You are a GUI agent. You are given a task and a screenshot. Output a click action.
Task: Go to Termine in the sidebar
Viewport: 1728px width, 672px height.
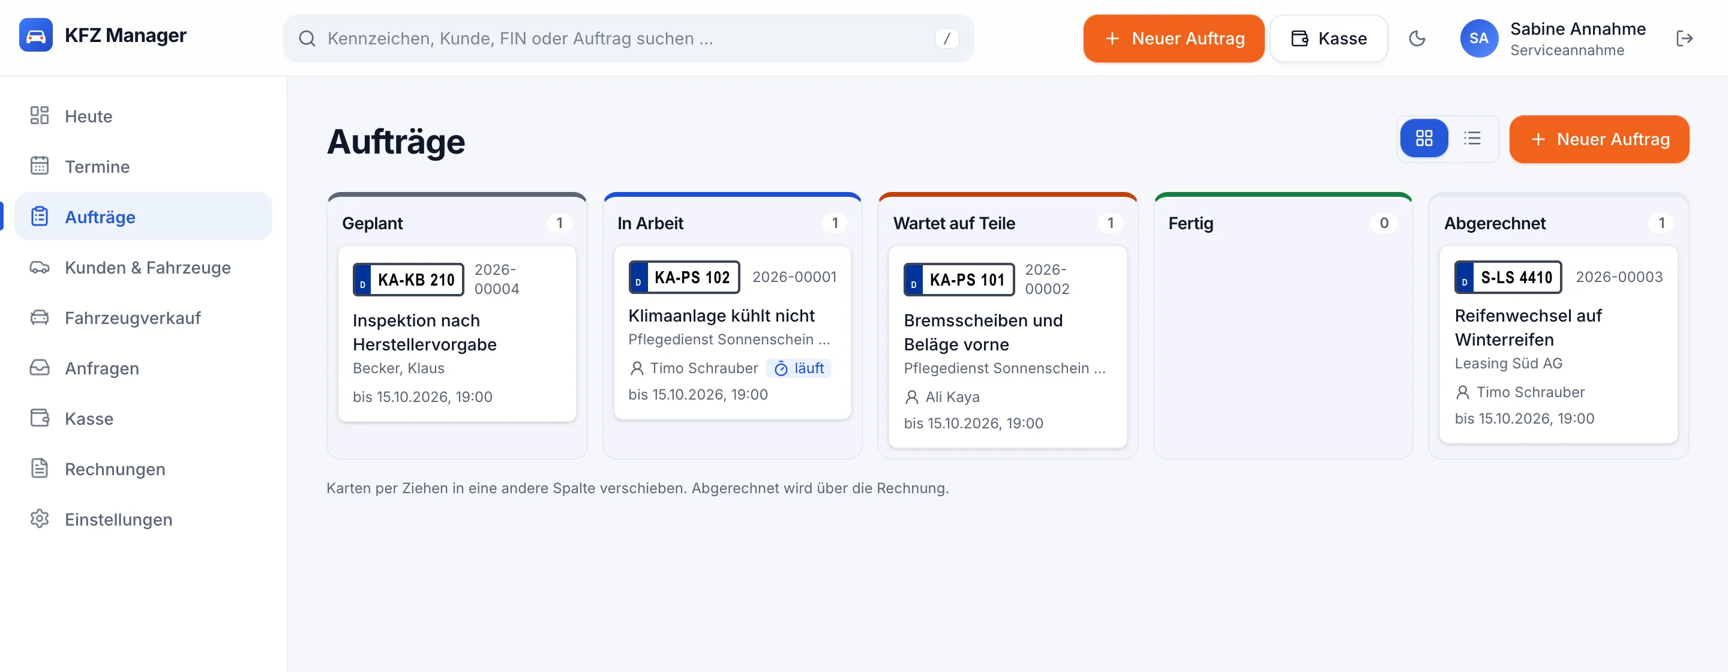coord(143,166)
